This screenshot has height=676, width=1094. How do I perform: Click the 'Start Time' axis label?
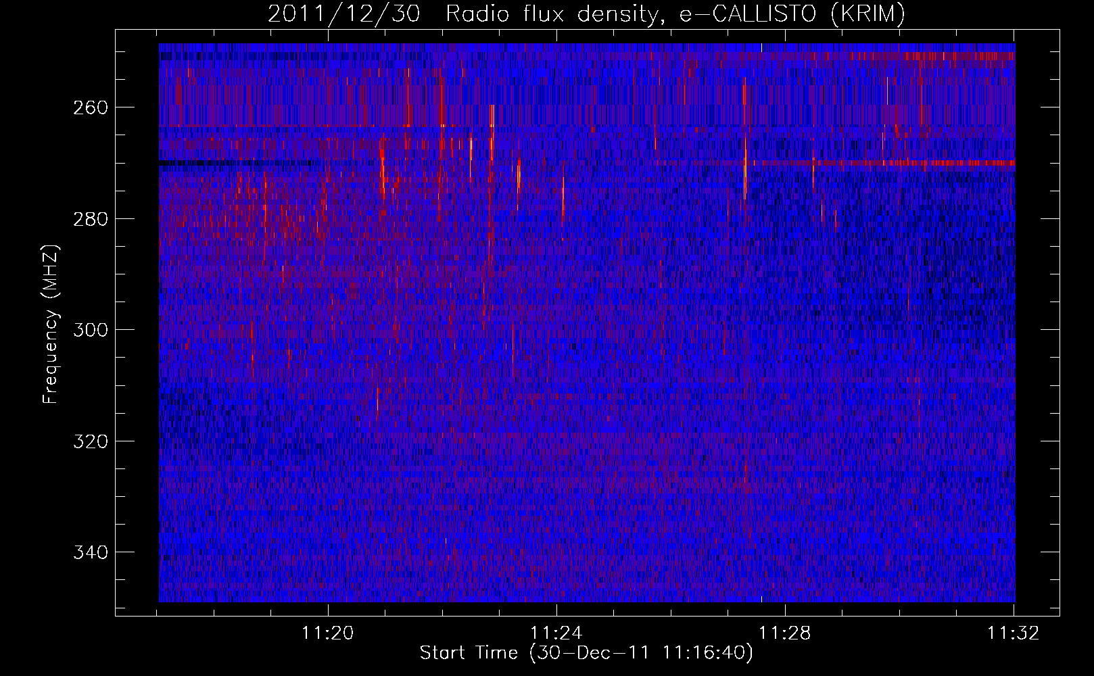[x=586, y=653]
